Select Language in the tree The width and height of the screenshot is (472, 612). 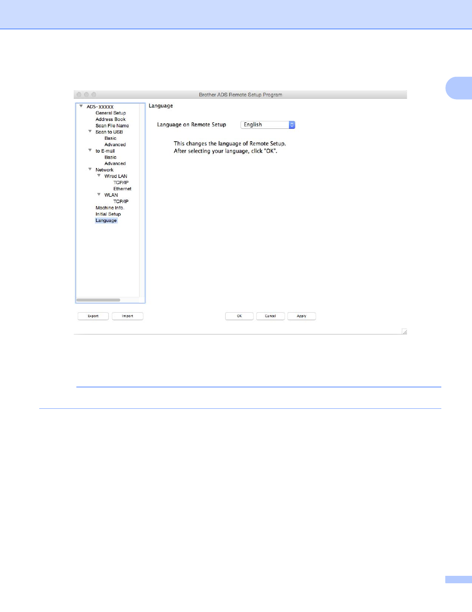(x=106, y=221)
